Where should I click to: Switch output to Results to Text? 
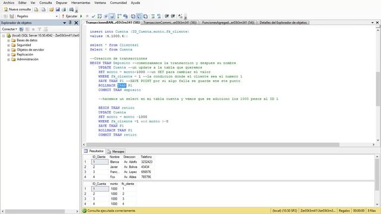[133, 16]
